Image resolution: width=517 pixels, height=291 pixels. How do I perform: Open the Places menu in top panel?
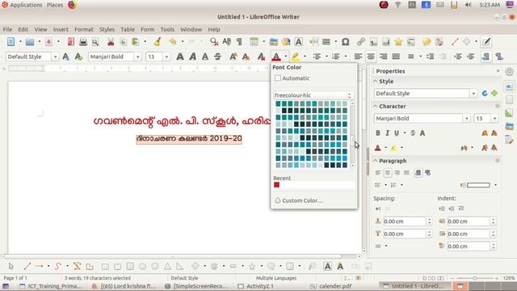pyautogui.click(x=55, y=5)
